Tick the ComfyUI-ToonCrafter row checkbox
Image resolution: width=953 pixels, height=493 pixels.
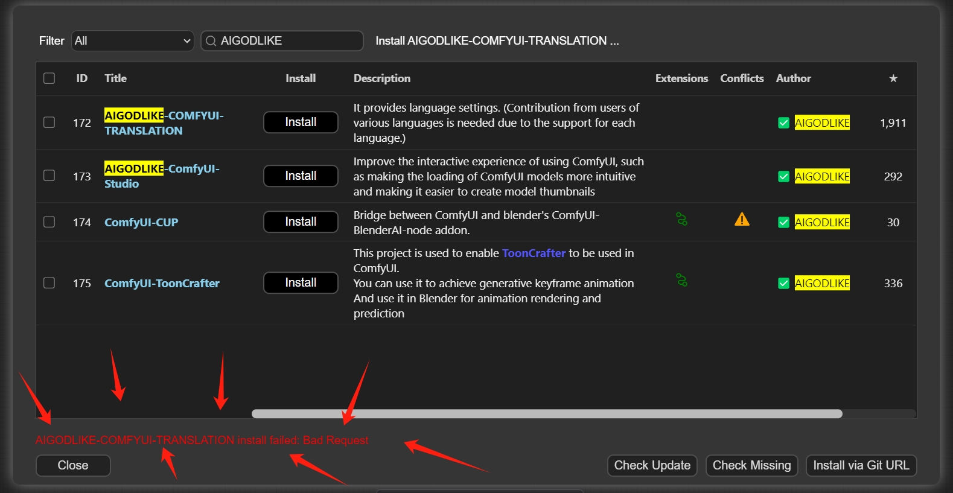[49, 283]
